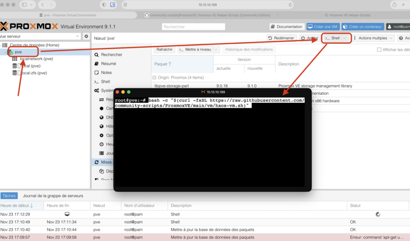The image size is (410, 241).
Task: Click in the Rechercher search field
Action: (193, 27)
